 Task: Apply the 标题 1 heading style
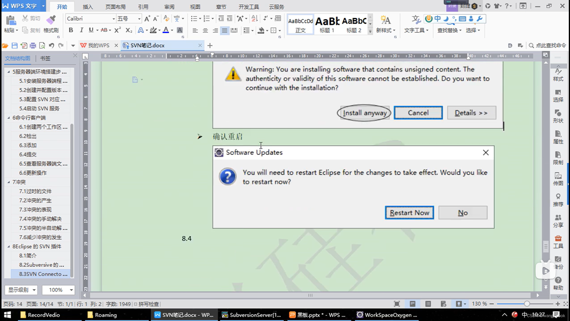pyautogui.click(x=327, y=24)
